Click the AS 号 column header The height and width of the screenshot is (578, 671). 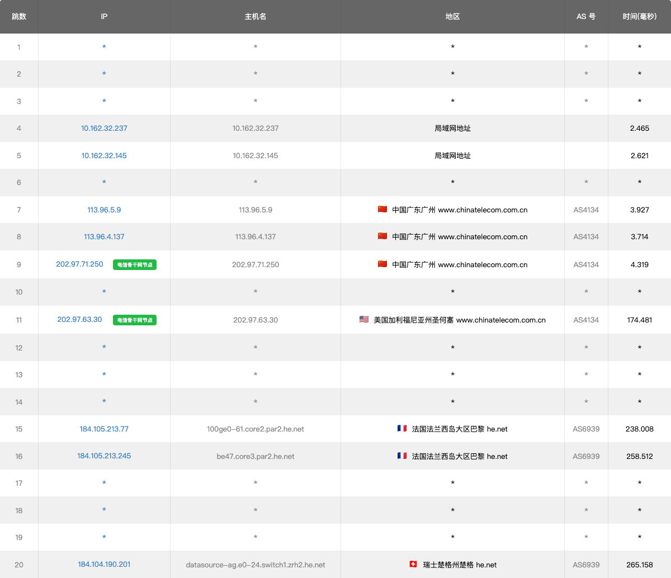[586, 16]
